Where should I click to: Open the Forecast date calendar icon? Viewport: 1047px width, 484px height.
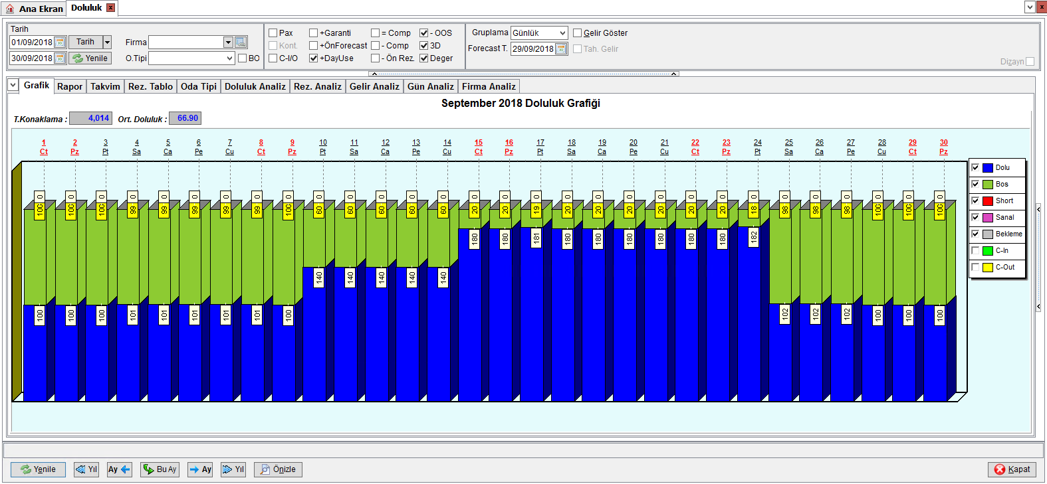[561, 49]
